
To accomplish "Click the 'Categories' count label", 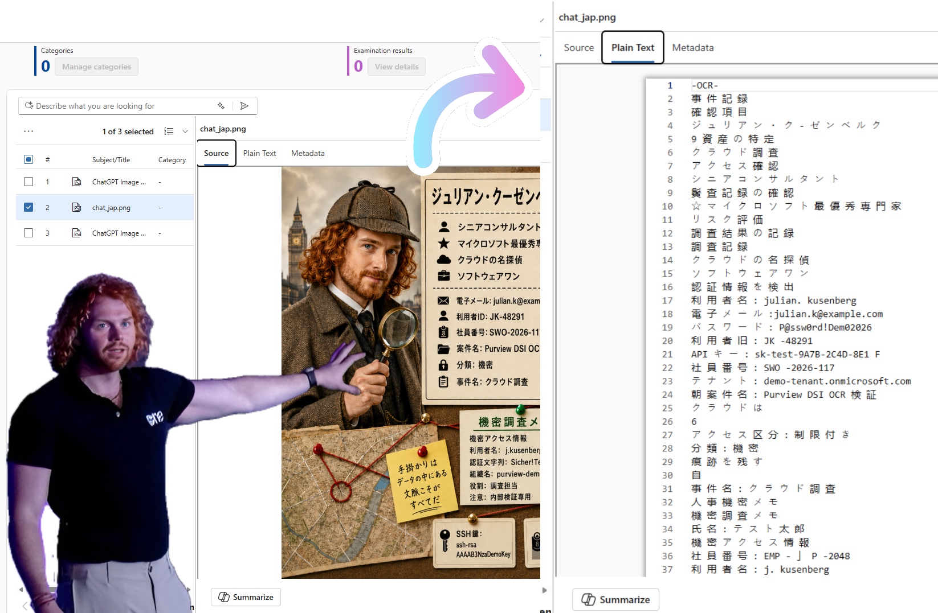I will (57, 51).
